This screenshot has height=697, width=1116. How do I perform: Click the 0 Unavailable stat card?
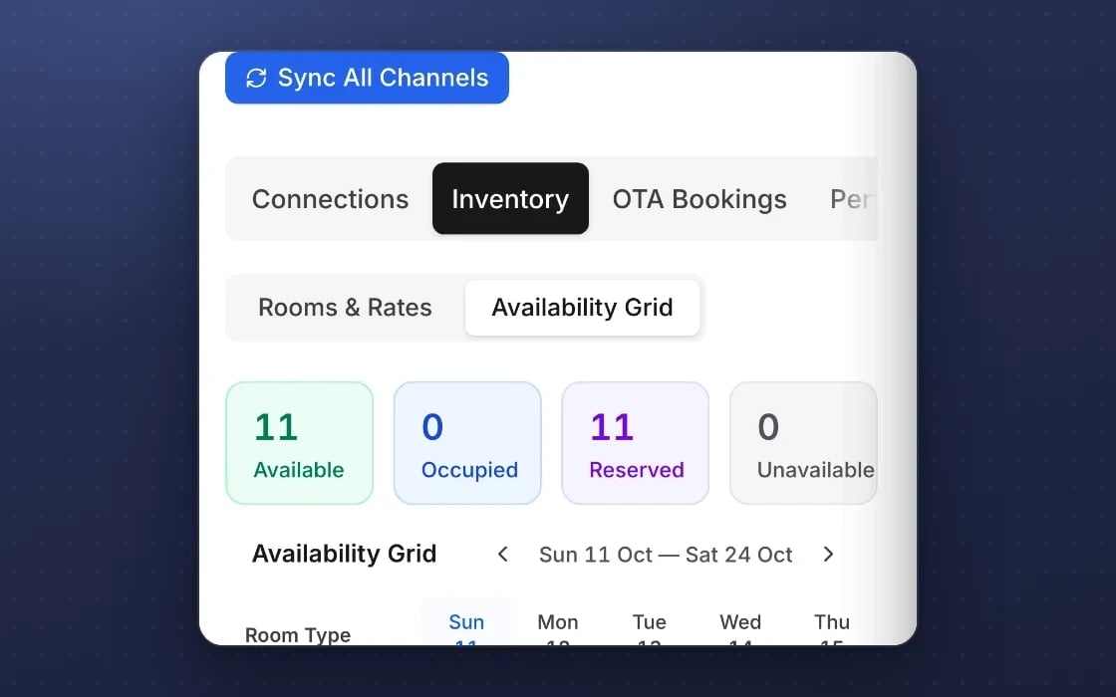803,443
